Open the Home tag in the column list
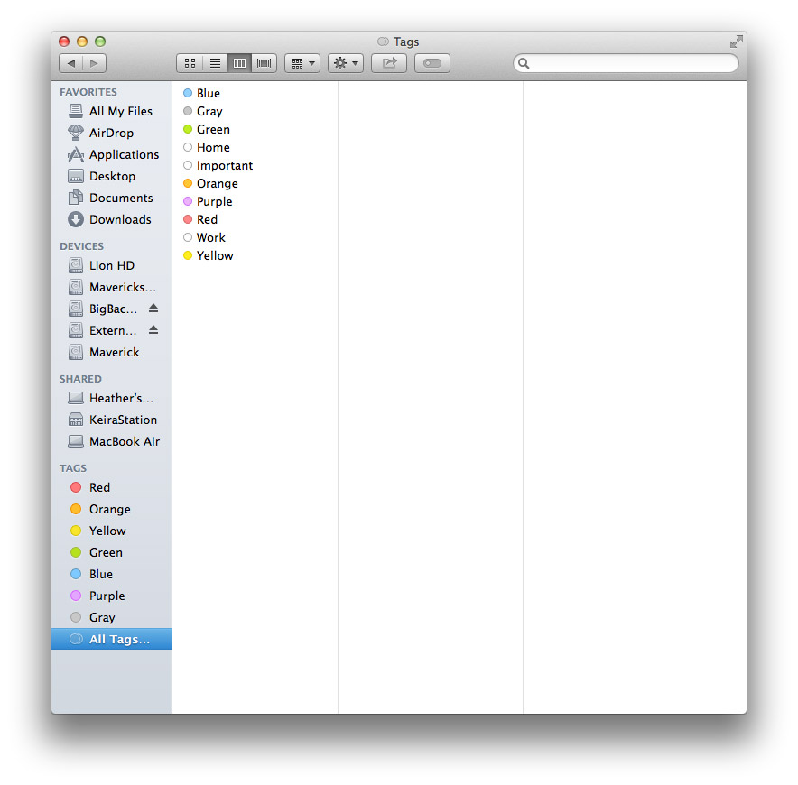The width and height of the screenshot is (798, 785). pyautogui.click(x=255, y=147)
